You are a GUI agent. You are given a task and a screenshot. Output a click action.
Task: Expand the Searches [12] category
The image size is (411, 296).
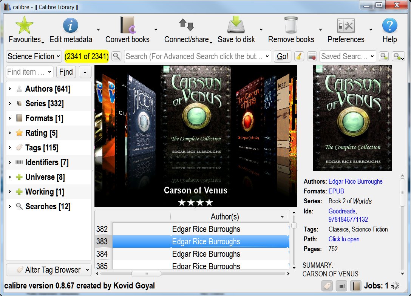pyautogui.click(x=10, y=206)
